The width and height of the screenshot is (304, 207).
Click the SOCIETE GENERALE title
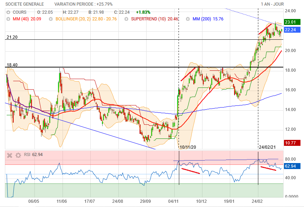click(x=25, y=4)
